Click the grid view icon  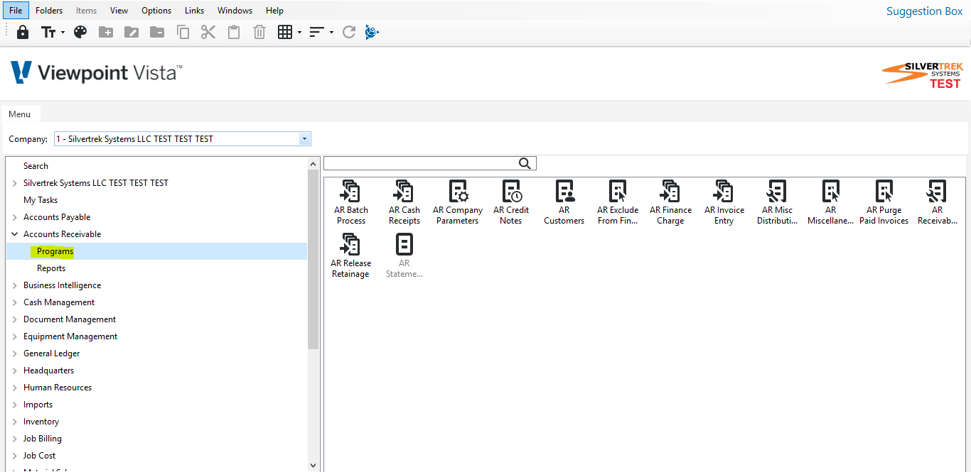[x=285, y=32]
